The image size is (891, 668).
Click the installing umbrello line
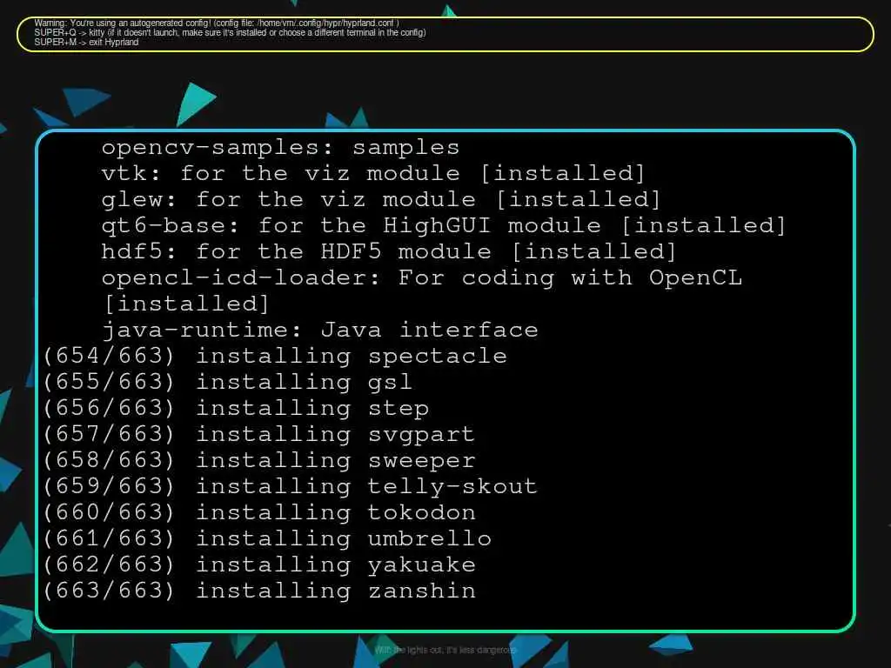point(267,539)
